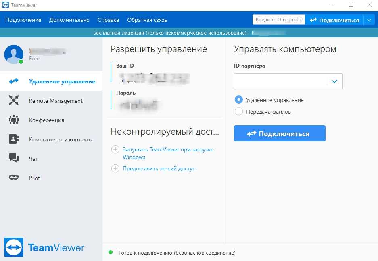Open the Подключение menu
Screen dimensions: 378x261
(x=23, y=20)
